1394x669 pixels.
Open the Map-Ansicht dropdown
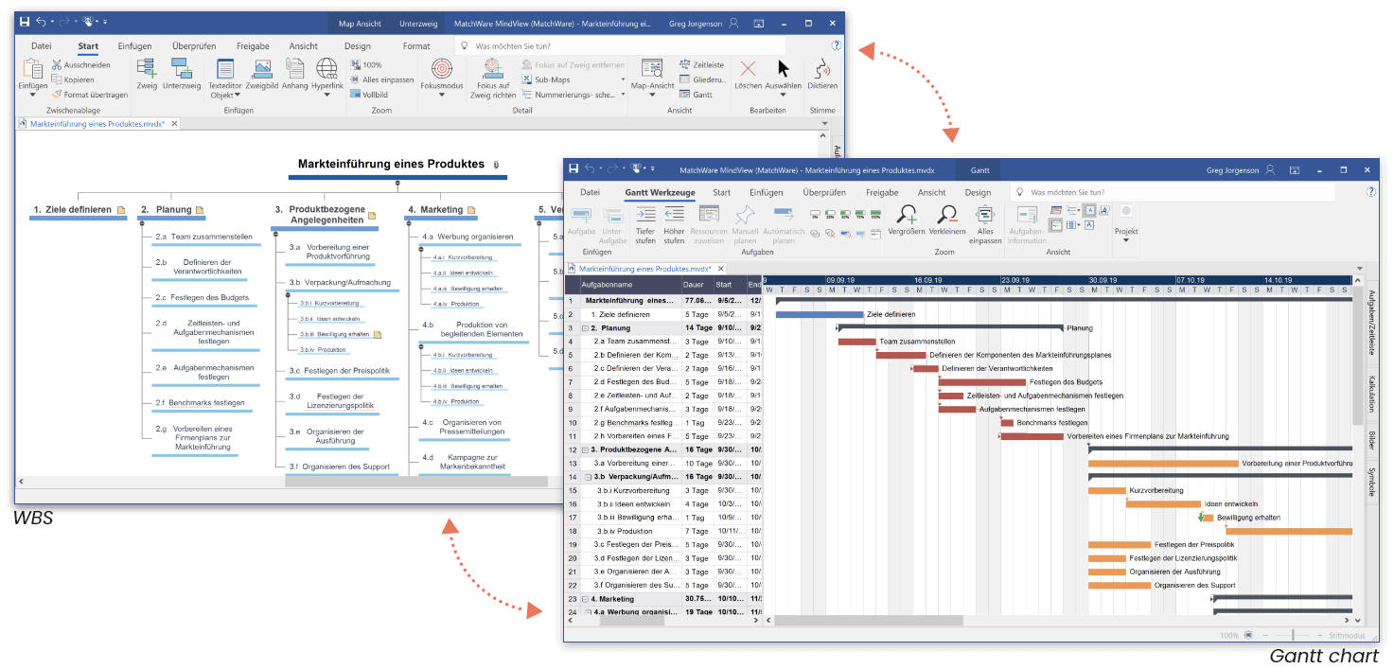tap(652, 95)
